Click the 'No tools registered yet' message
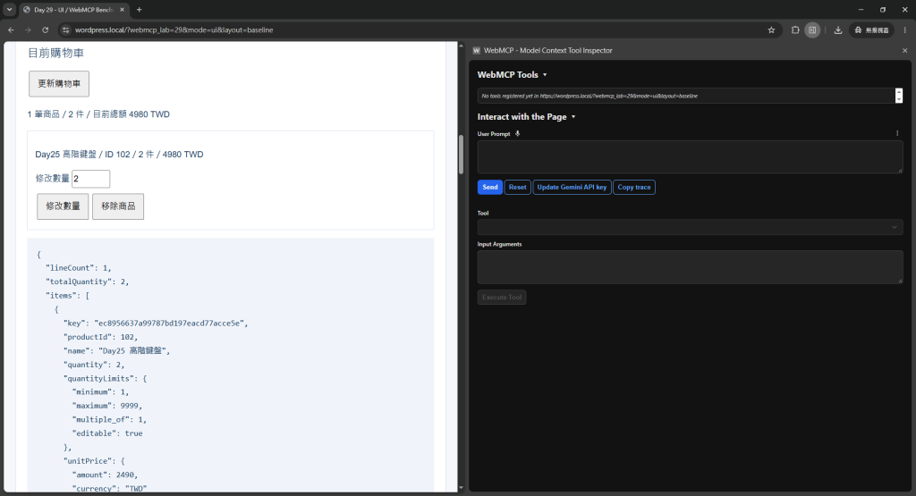 point(589,96)
